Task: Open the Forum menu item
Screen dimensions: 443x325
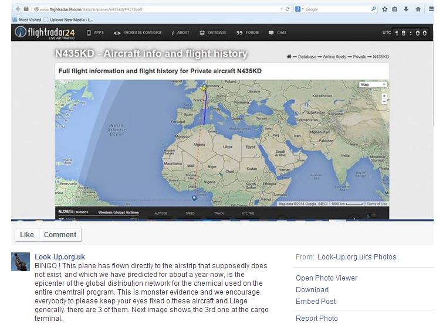Action: (248, 33)
